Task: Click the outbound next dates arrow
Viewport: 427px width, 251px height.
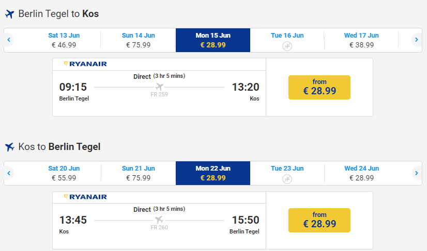Action: tap(416, 40)
